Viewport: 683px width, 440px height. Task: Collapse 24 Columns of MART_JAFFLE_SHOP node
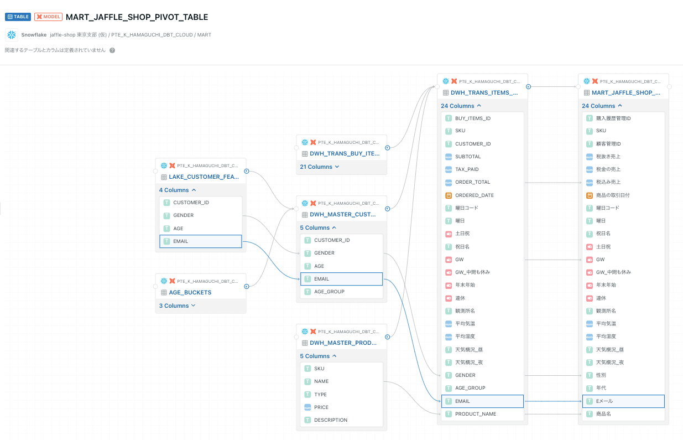(602, 106)
